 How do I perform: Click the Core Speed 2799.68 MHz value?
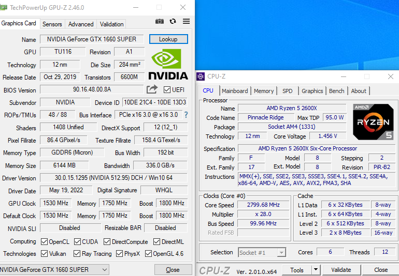pos(263,205)
